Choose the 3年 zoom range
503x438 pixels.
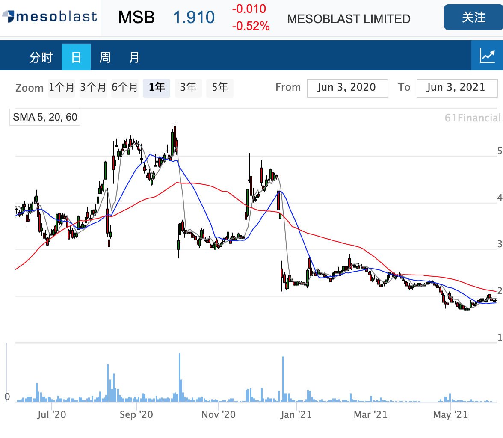(188, 87)
